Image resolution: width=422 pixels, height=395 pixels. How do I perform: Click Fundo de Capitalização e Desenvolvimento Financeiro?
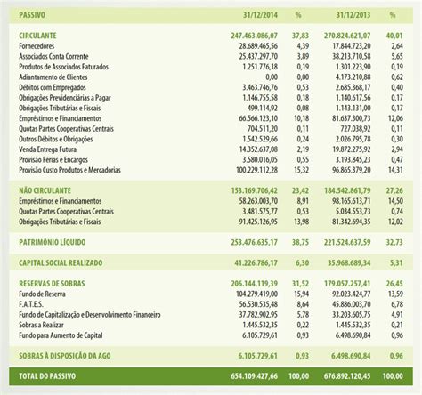90,315
